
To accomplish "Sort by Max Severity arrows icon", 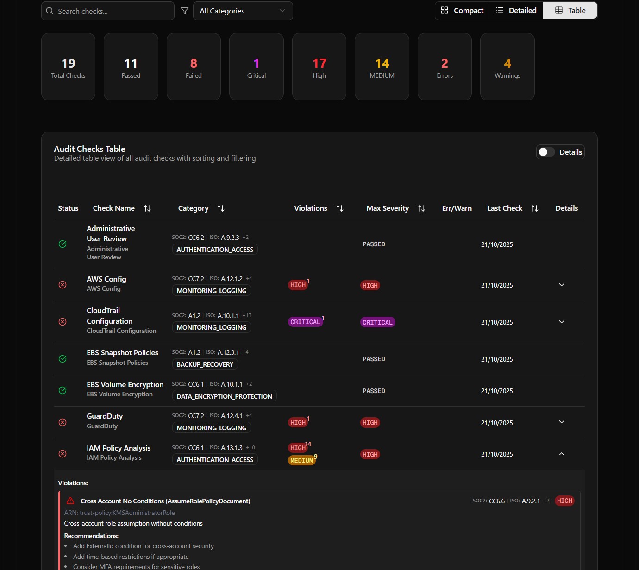I will pyautogui.click(x=421, y=208).
